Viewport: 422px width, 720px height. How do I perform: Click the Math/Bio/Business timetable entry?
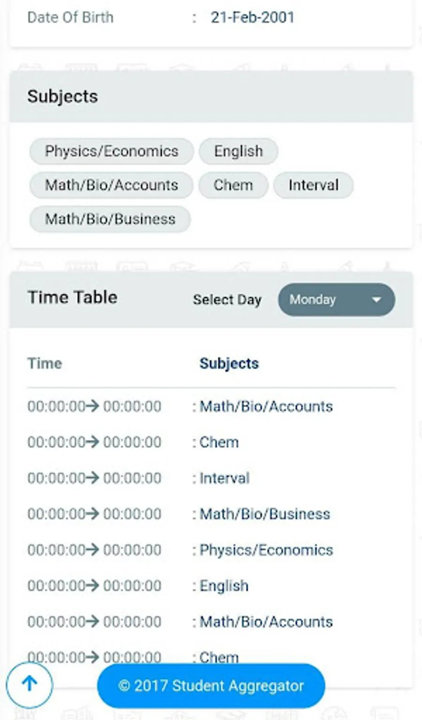point(264,514)
